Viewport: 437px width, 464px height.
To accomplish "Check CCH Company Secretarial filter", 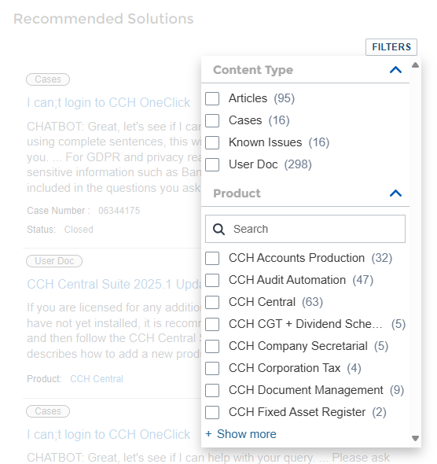I will (x=212, y=346).
